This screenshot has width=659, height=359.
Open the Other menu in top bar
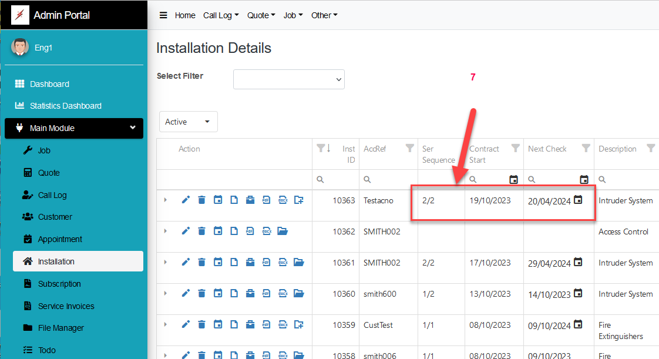click(324, 15)
